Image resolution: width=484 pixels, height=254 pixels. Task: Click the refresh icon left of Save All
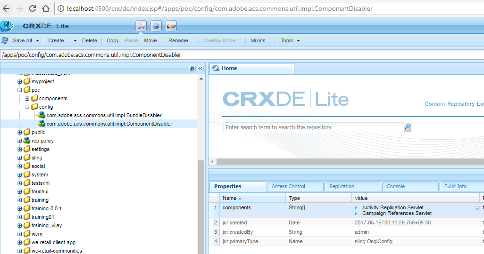(x=5, y=40)
